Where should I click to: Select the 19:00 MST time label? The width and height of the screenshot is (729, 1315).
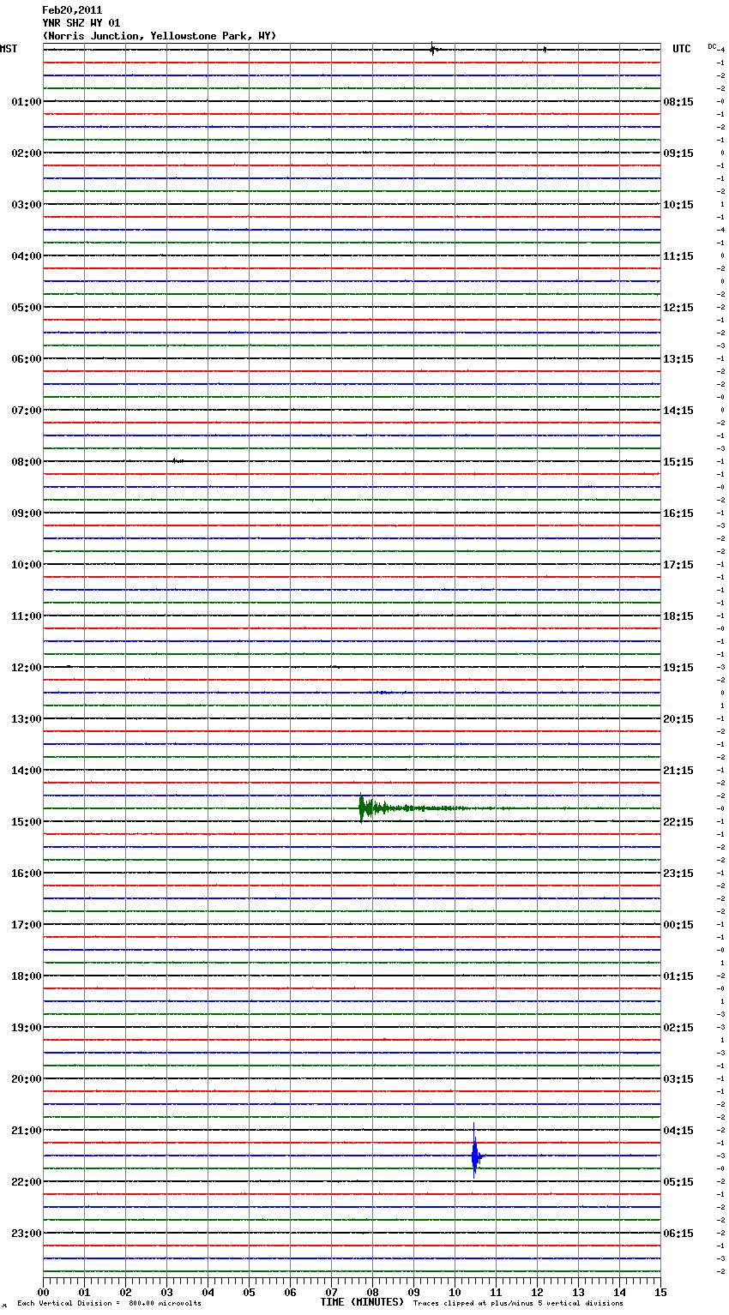[x=27, y=1028]
